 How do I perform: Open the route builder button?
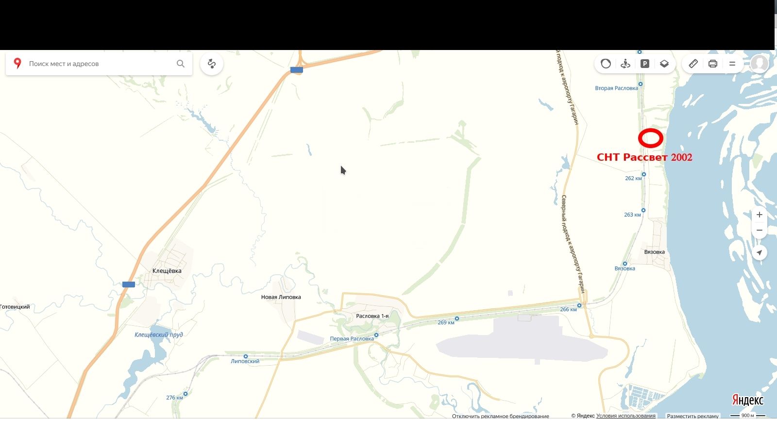[211, 64]
